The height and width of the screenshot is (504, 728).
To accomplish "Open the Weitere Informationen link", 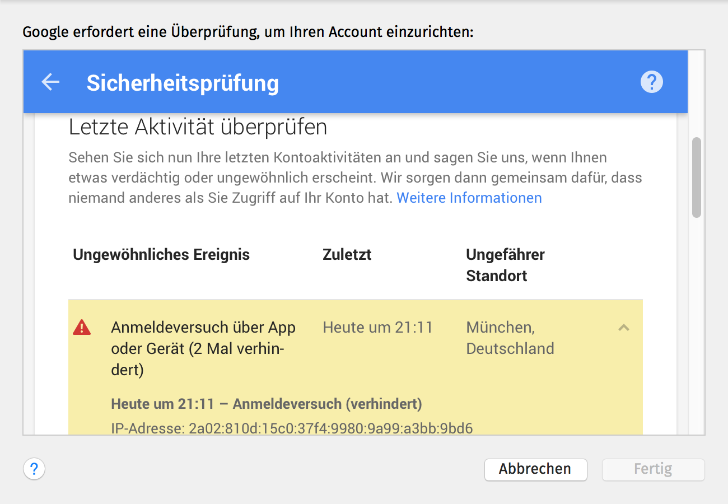I will pyautogui.click(x=469, y=198).
